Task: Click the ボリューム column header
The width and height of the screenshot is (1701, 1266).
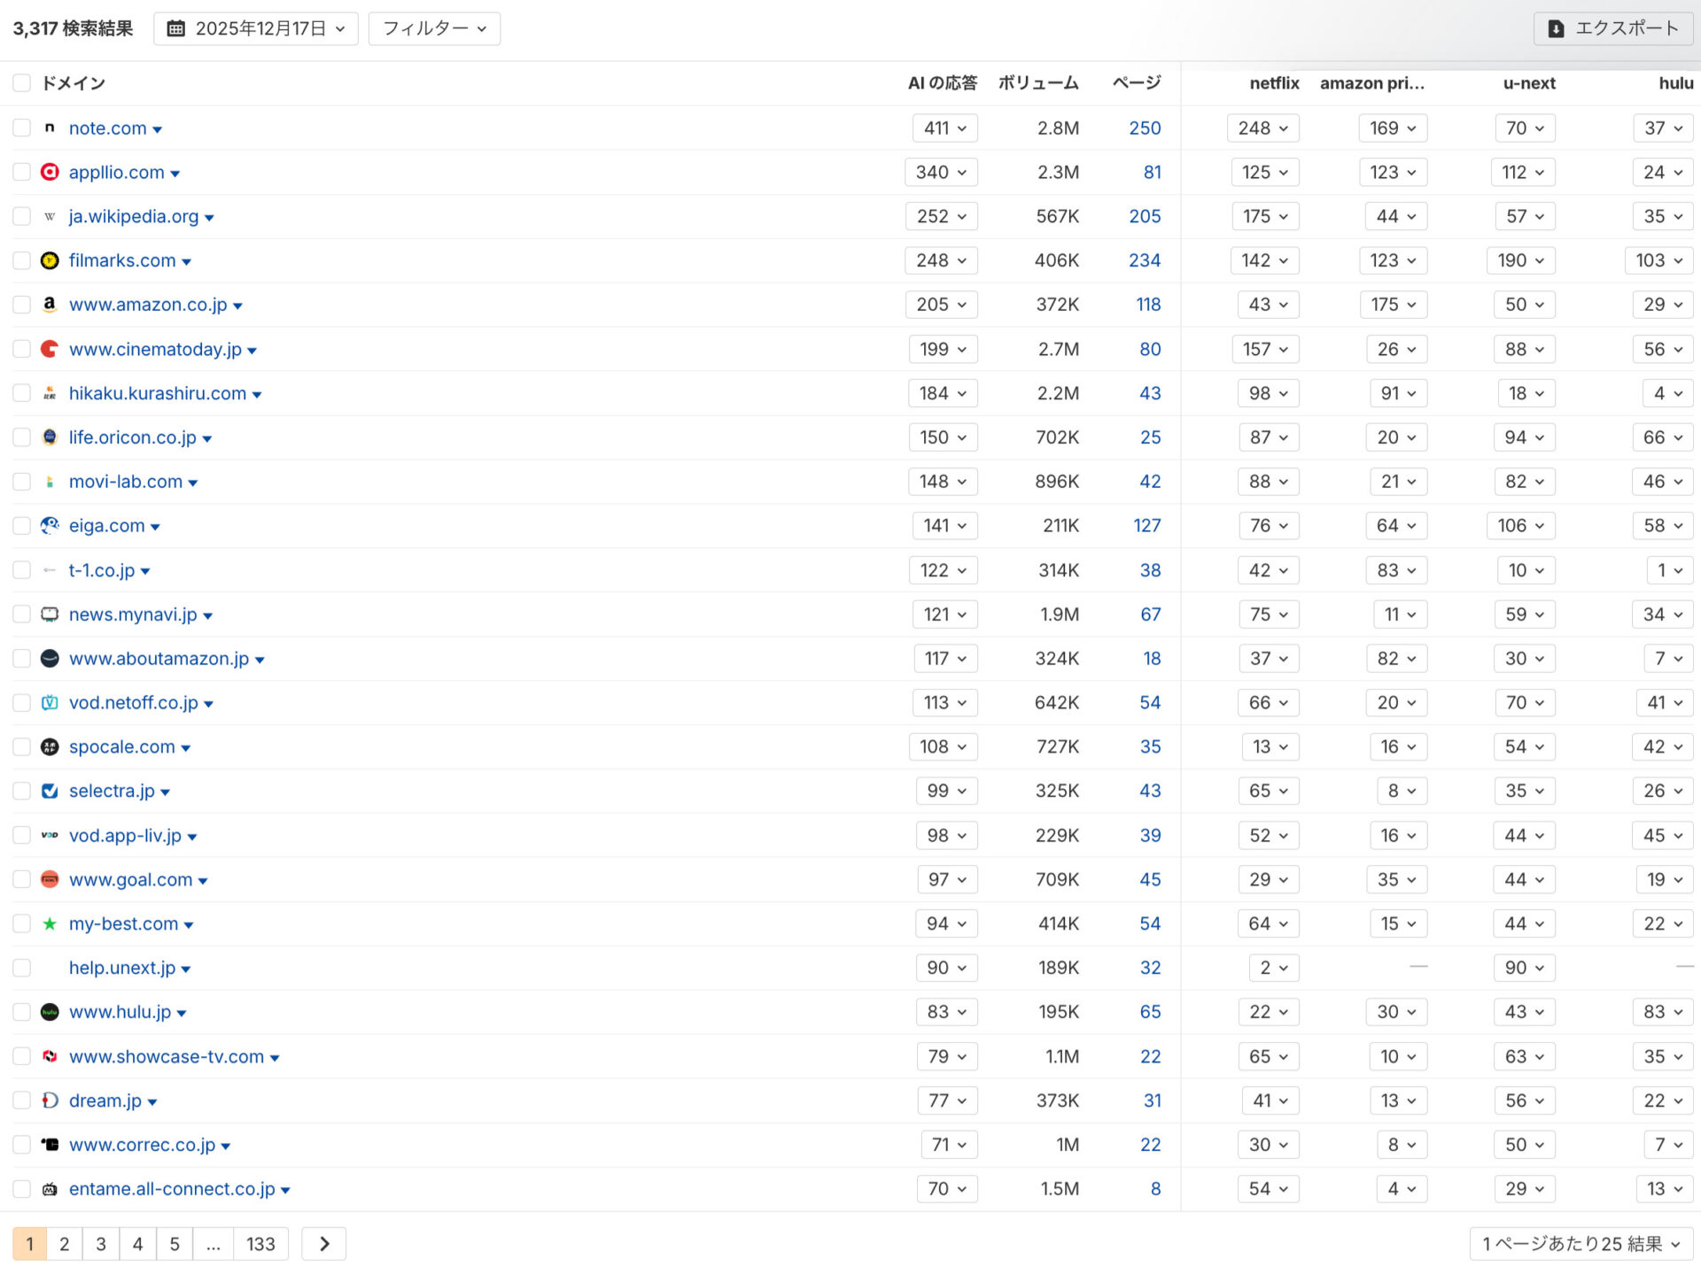Action: 1038,82
